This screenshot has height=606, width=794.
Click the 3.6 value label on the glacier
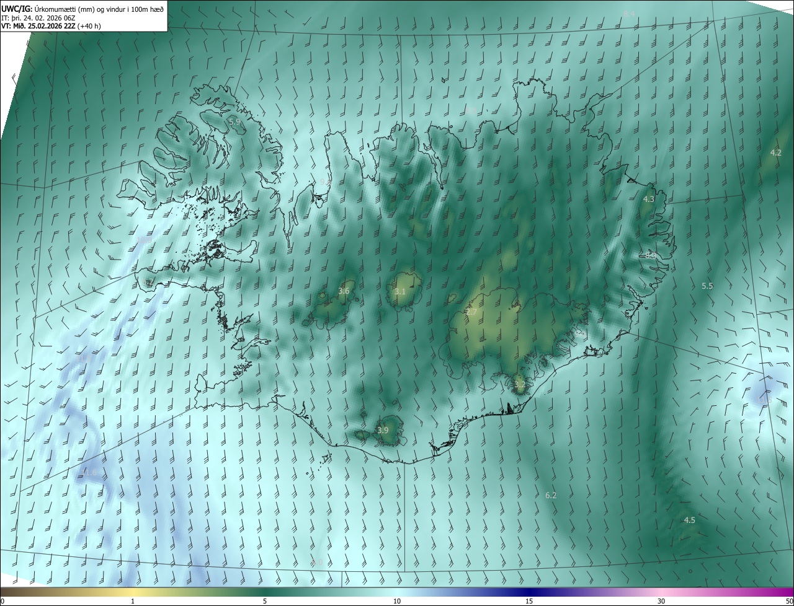click(344, 291)
